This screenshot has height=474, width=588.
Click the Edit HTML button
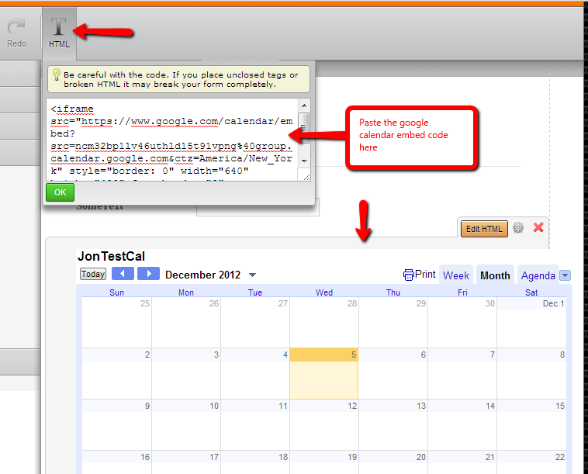pyautogui.click(x=483, y=228)
